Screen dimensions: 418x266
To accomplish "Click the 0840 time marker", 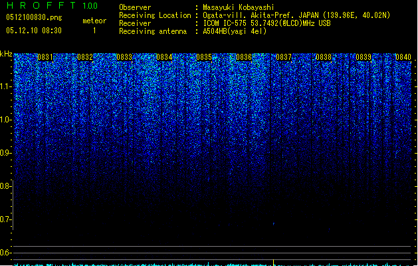I will [x=403, y=57].
